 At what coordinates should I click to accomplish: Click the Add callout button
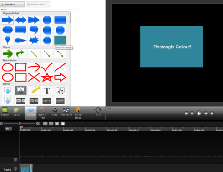point(12,5)
